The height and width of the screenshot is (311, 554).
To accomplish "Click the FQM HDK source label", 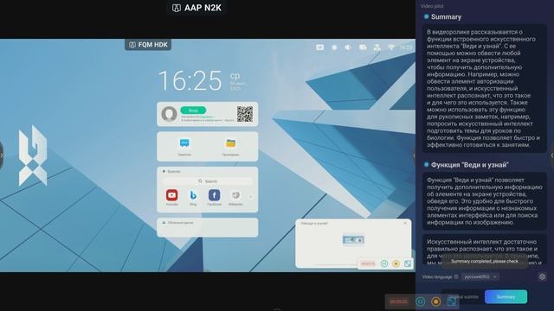I will [148, 45].
